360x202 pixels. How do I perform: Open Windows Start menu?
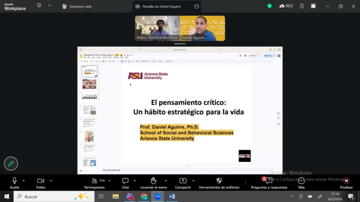(x=7, y=196)
